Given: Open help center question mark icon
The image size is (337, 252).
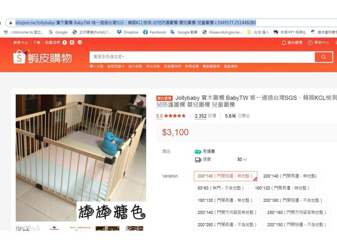Looking at the screenshot, I should [x=310, y=42].
